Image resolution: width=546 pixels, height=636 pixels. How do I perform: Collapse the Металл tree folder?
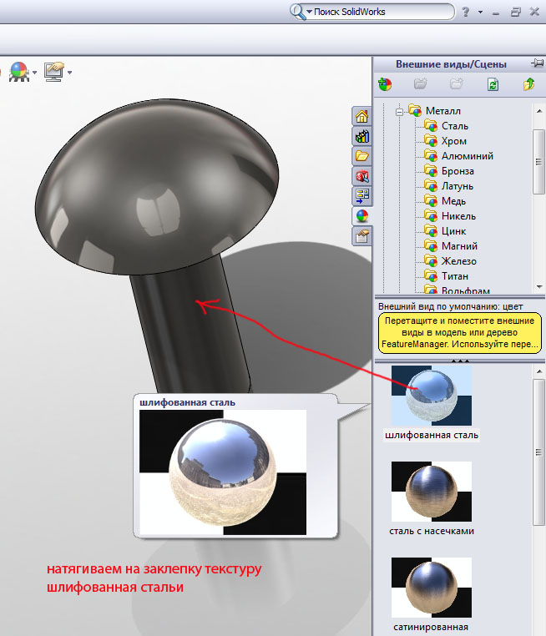(400, 111)
